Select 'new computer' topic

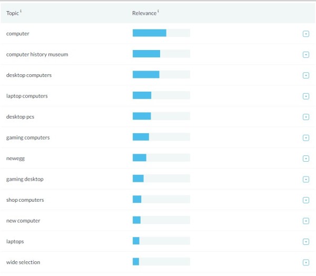pos(23,221)
